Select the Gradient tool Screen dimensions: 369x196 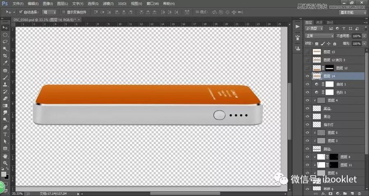5,106
